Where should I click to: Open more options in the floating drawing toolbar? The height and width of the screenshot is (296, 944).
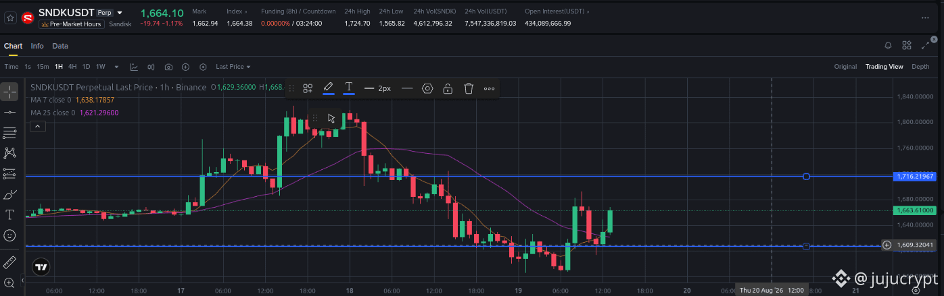click(x=489, y=88)
